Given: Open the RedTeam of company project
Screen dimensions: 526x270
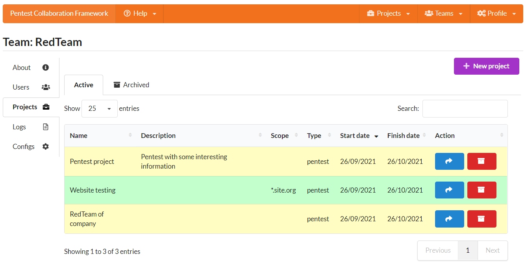Looking at the screenshot, I should (x=449, y=219).
